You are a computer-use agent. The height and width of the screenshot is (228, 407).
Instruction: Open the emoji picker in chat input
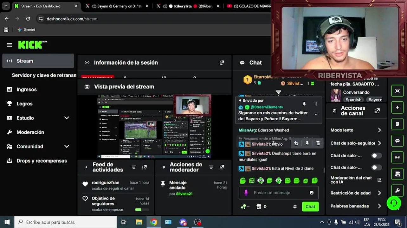pyautogui.click(x=312, y=193)
